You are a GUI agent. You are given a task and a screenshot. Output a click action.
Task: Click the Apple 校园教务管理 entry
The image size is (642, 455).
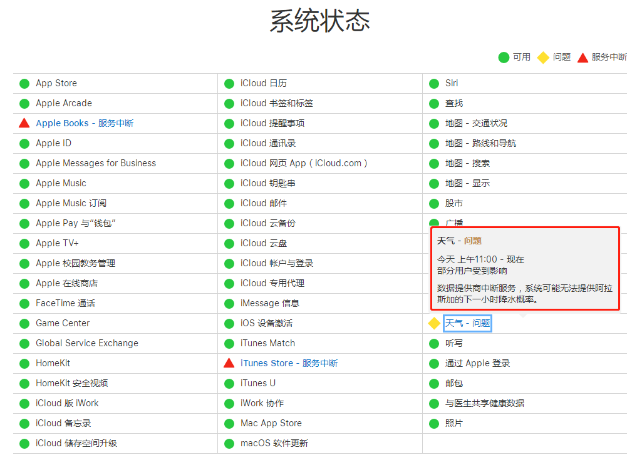click(x=75, y=263)
